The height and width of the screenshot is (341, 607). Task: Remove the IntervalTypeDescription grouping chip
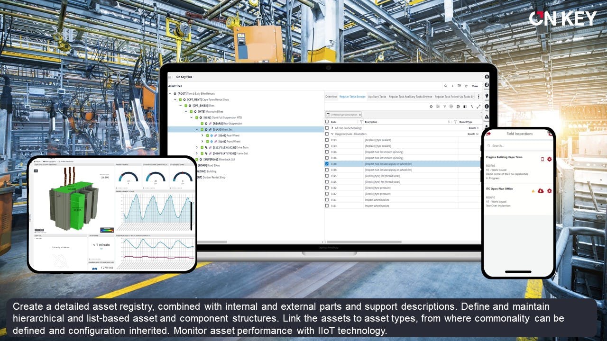click(359, 115)
